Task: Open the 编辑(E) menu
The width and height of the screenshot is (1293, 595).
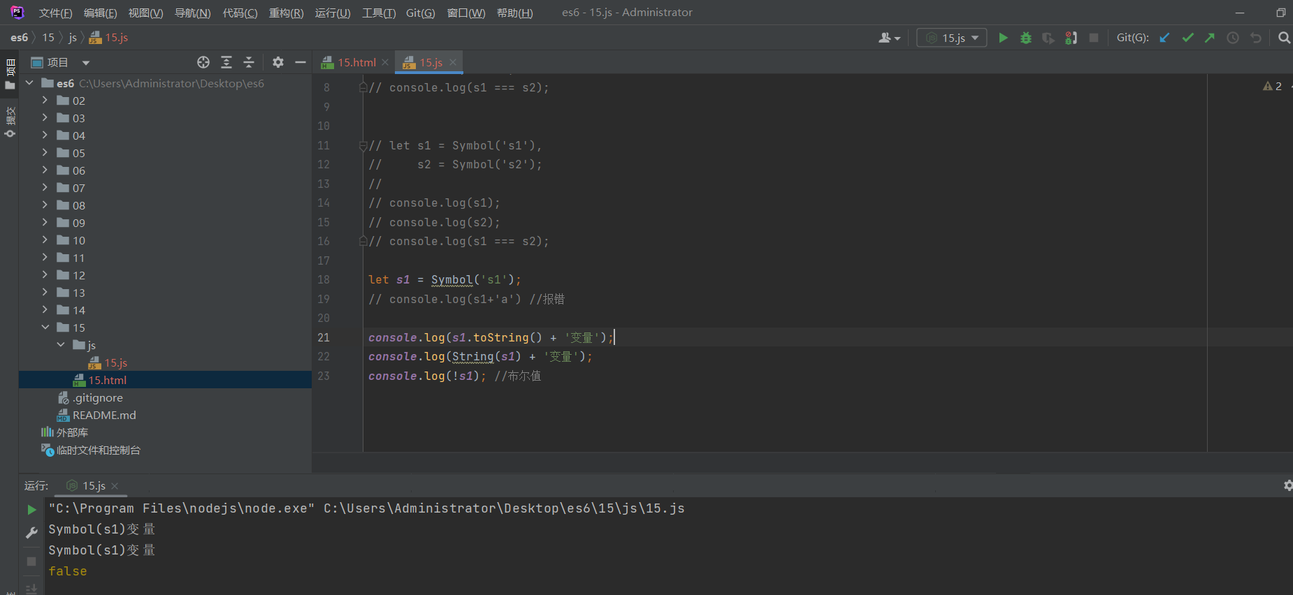Action: 100,13
